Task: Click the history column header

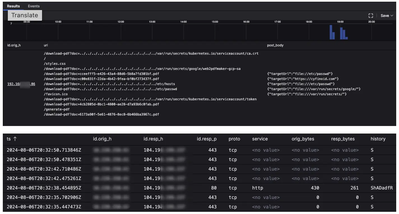Action: [x=378, y=139]
